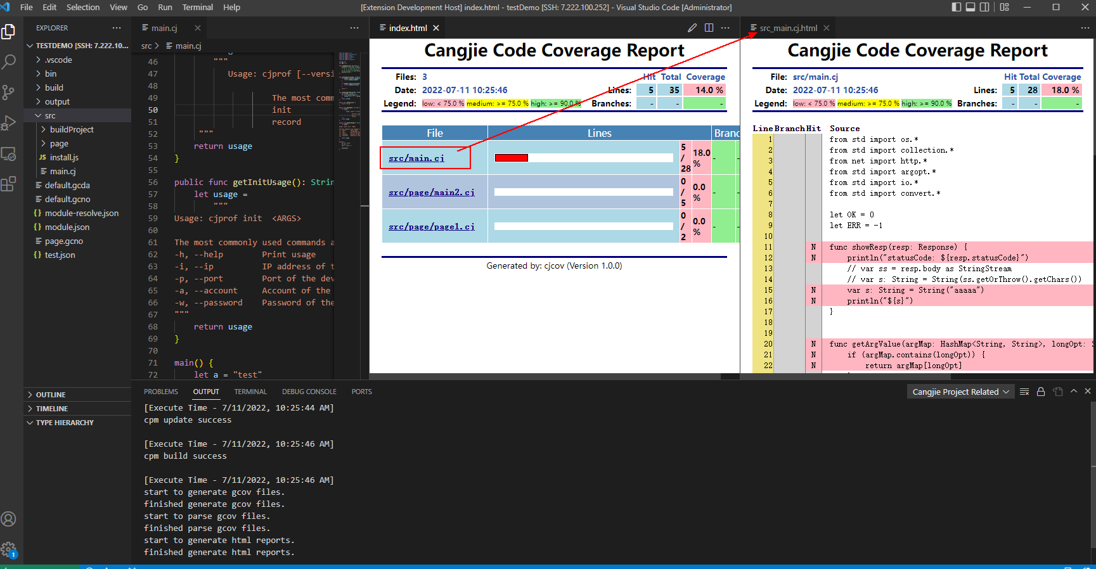Screen dimensions: 1096x569
Task: Toggle the bottom panel layout button
Action: [970, 8]
